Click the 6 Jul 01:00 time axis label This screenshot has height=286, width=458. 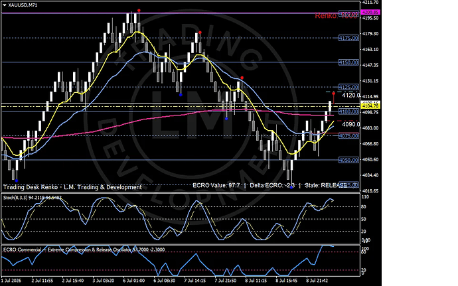coord(134,281)
